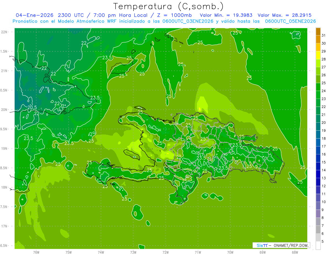Click the dark blue colorbar swatch between 13 and 14
Screen dimensions: 331x256
click(x=318, y=174)
